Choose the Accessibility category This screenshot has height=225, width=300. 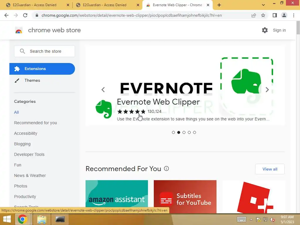click(x=26, y=133)
